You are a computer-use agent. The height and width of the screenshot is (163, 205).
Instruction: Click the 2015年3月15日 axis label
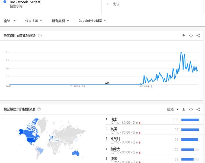(x=77, y=86)
